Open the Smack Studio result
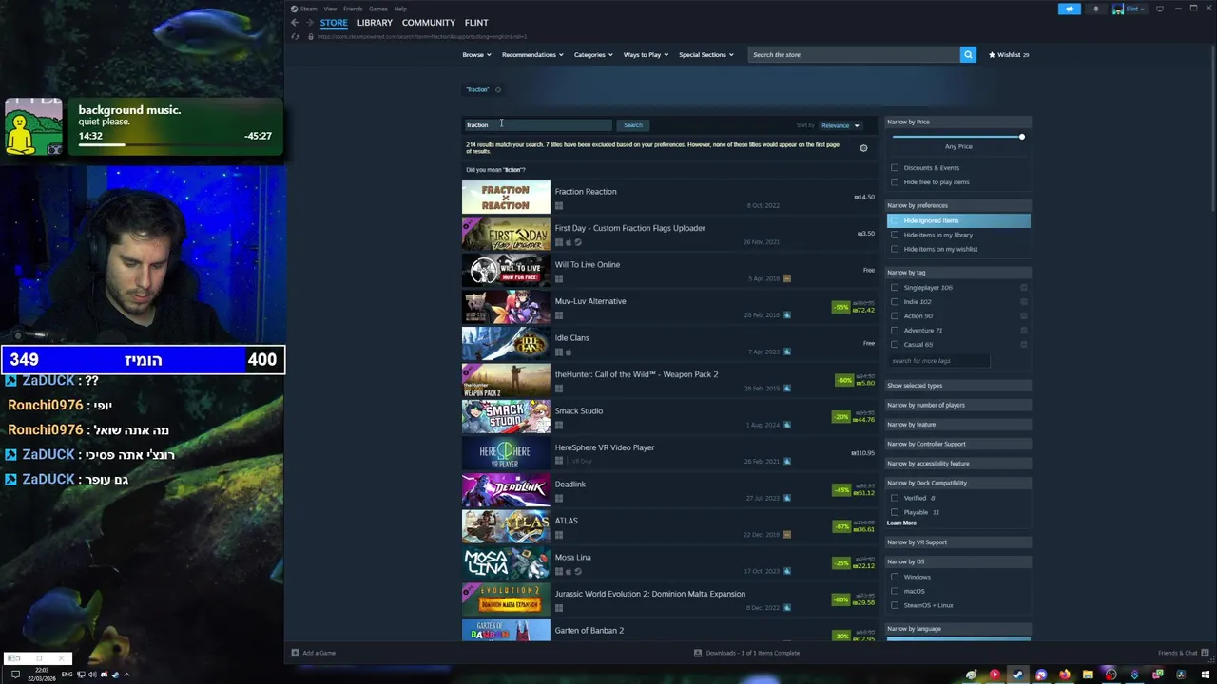Viewport: 1217px width, 684px height. click(x=670, y=417)
